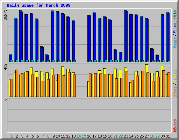The height and width of the screenshot is (140, 179).
Task: Select day label 4 below the chart
Action: pos(27,136)
